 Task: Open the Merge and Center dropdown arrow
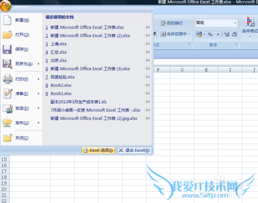[189, 34]
